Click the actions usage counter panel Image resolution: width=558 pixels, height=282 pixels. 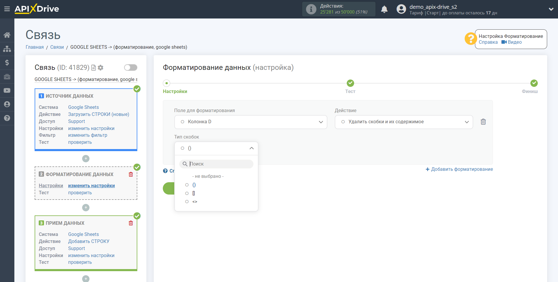[x=339, y=9]
